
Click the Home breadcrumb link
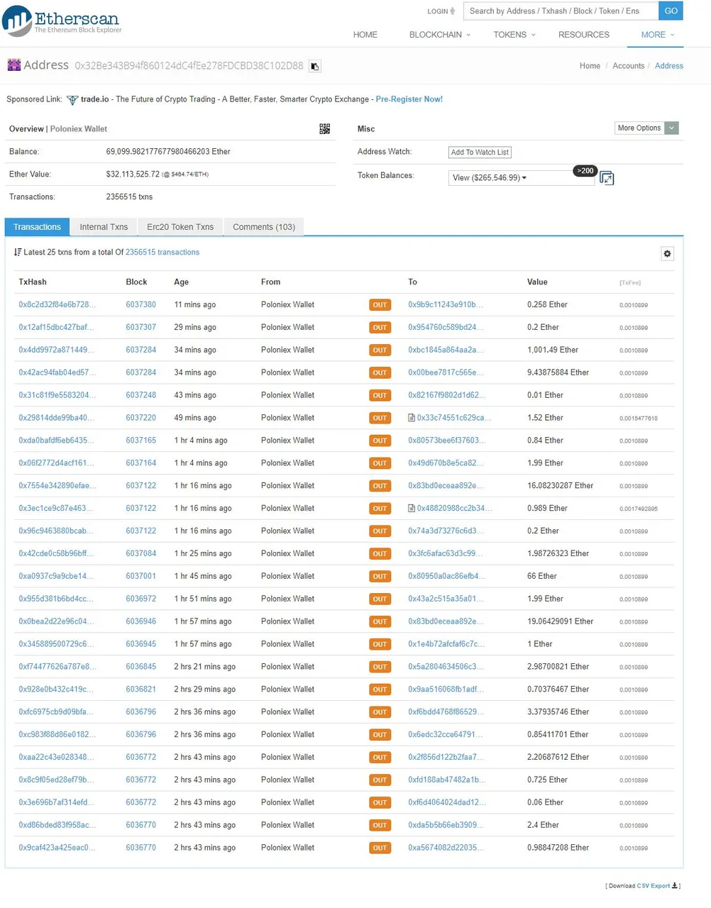click(590, 66)
